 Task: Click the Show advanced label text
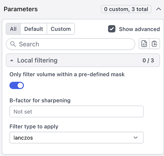(139, 29)
